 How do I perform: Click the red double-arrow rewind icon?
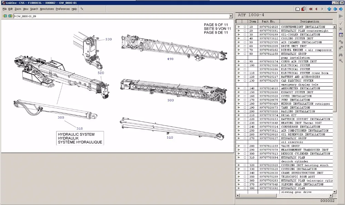click(311, 9)
